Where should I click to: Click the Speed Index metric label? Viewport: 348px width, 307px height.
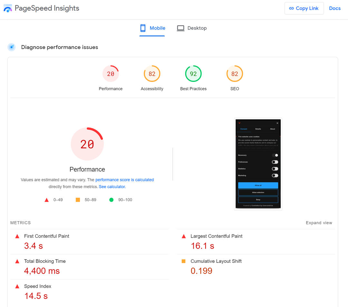37,286
